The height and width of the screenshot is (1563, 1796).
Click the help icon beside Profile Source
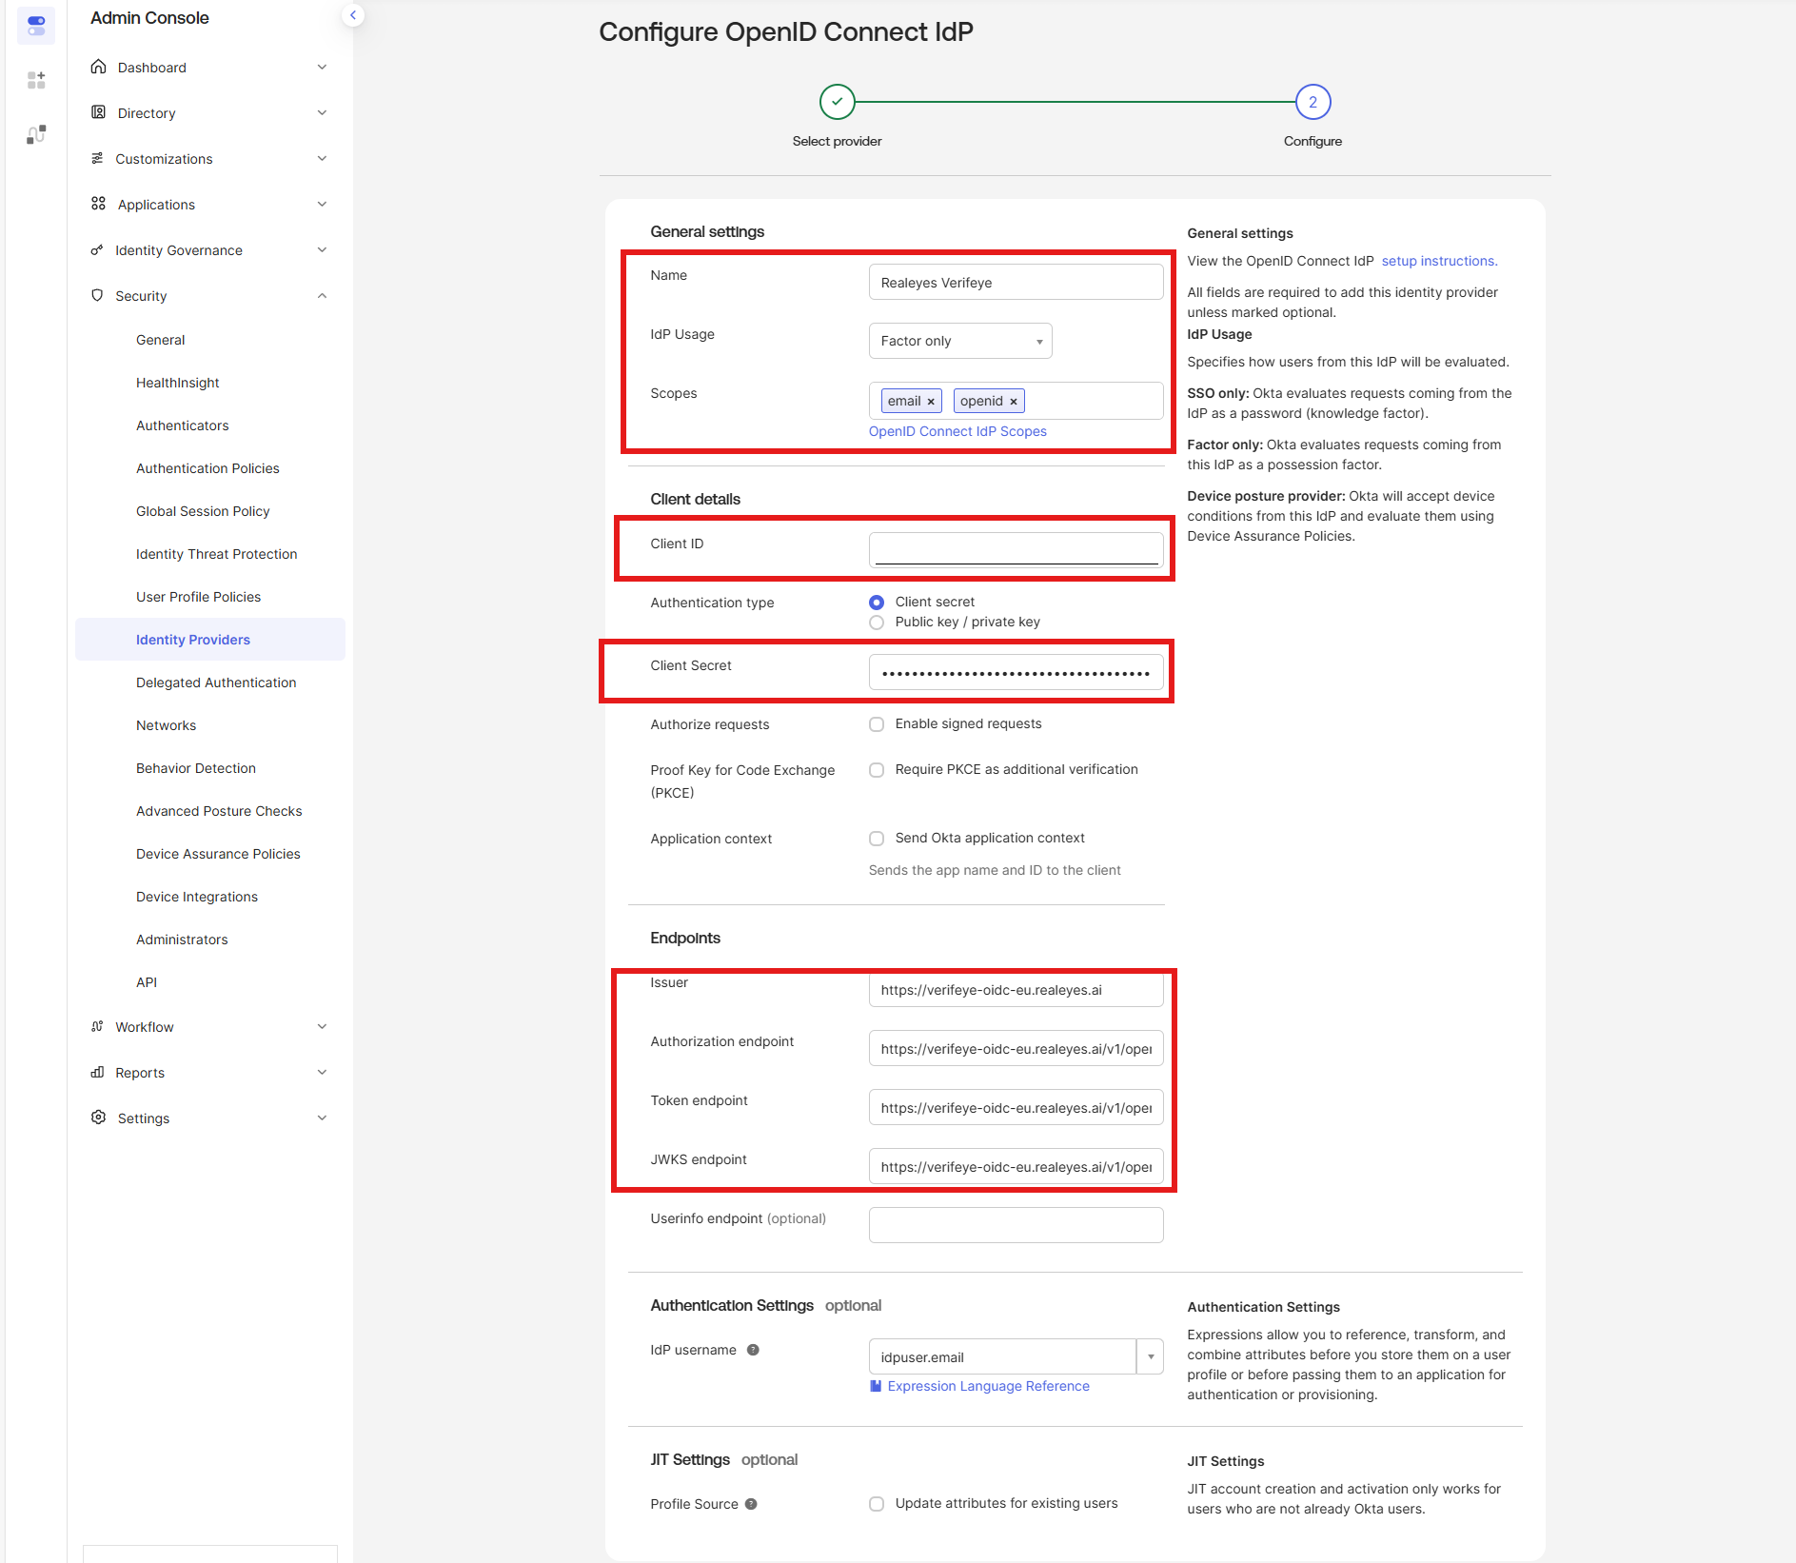751,1504
